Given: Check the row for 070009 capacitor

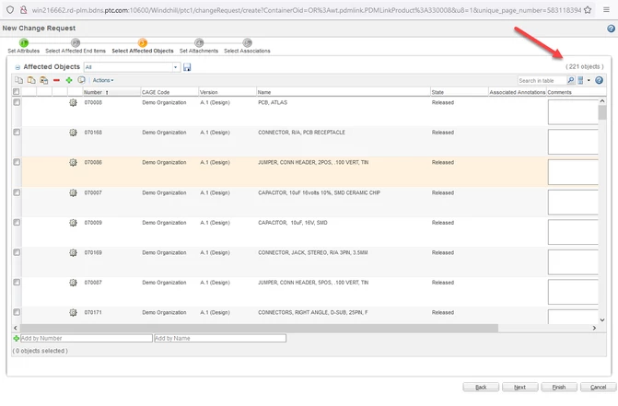Looking at the screenshot, I should coord(17,222).
